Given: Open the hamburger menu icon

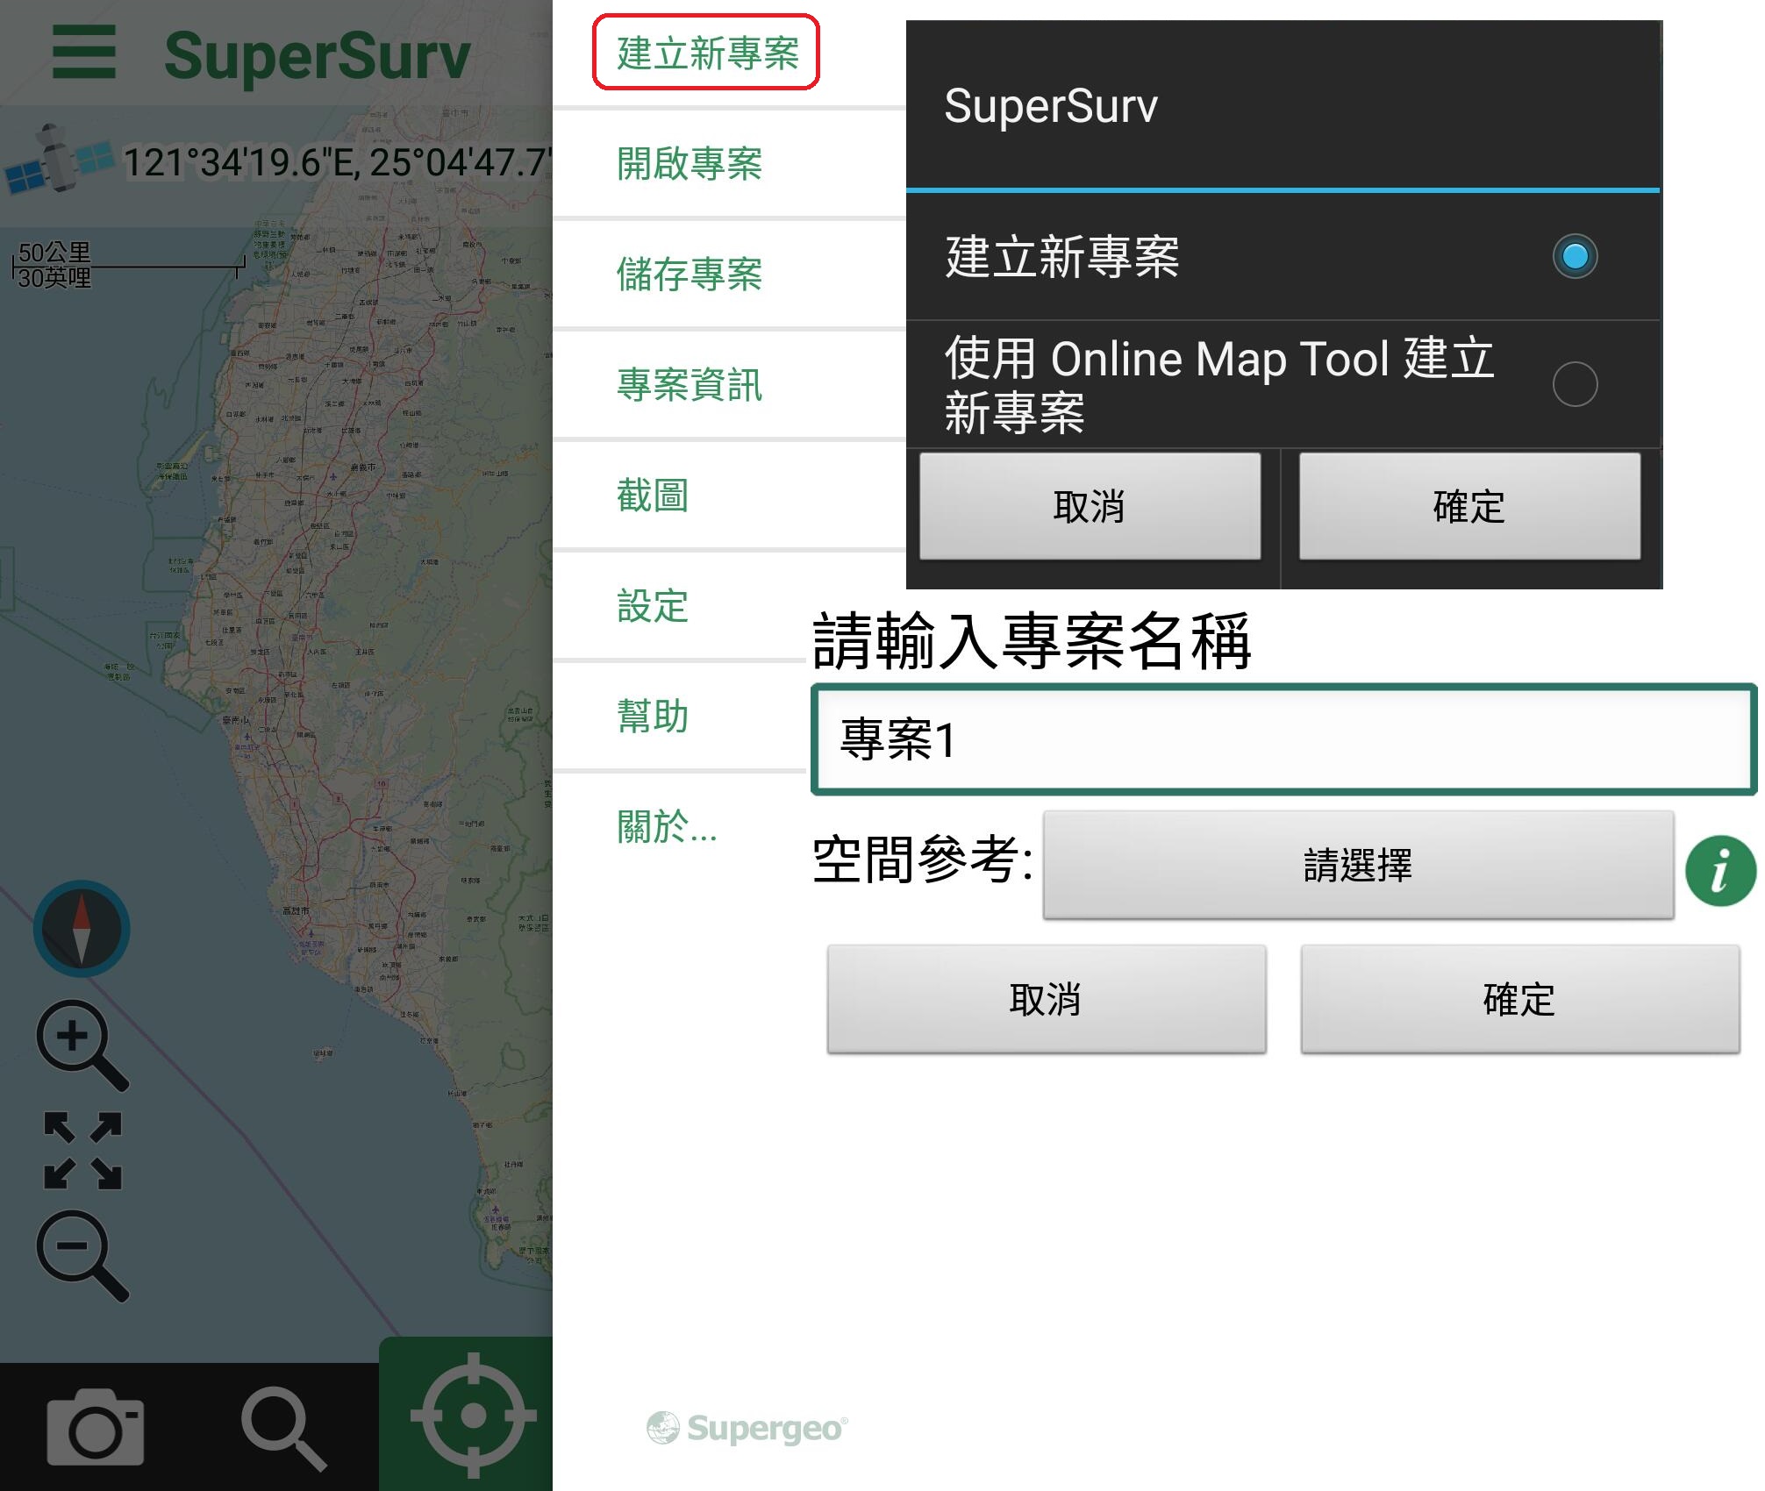Looking at the screenshot, I should [83, 53].
